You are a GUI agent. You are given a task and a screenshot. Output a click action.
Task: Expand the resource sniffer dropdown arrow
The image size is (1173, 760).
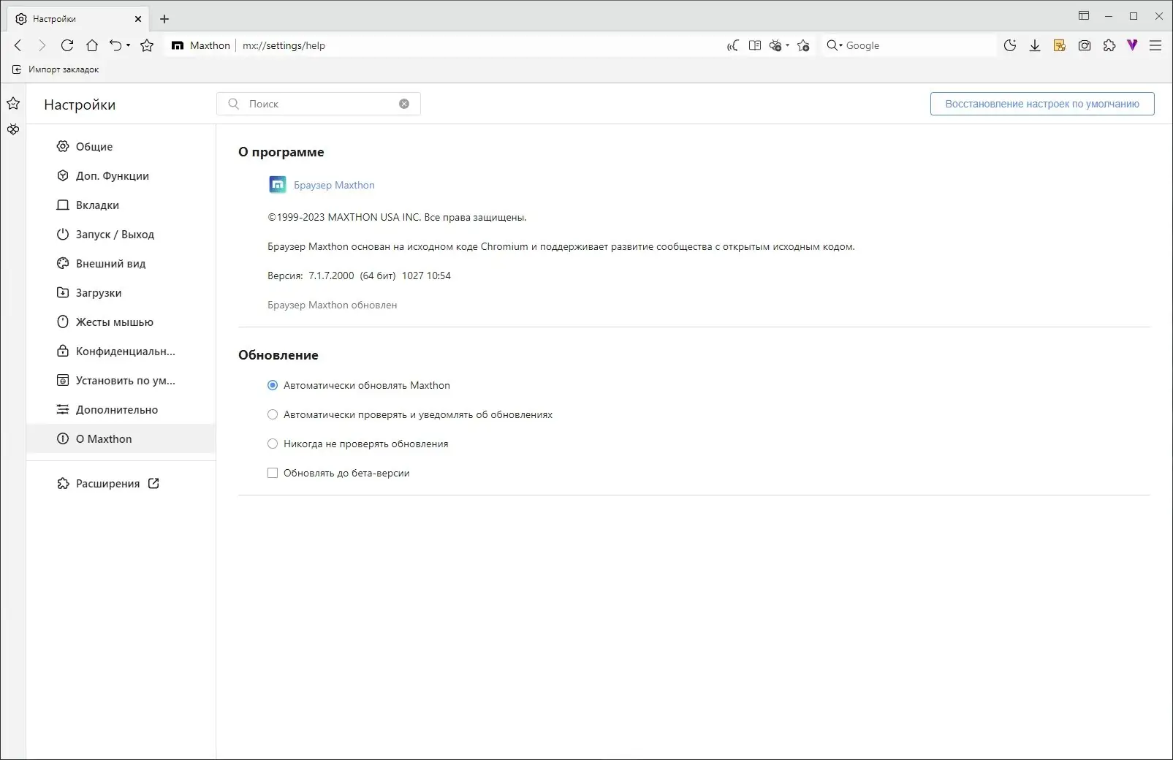pyautogui.click(x=787, y=45)
